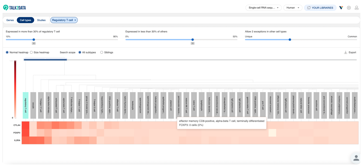The width and height of the screenshot is (363, 167).
Task: Click the Export download icon
Action: (345, 52)
